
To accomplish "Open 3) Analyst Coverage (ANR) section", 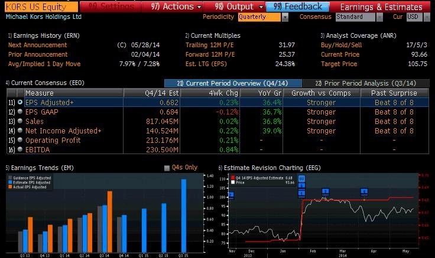I will [358, 35].
